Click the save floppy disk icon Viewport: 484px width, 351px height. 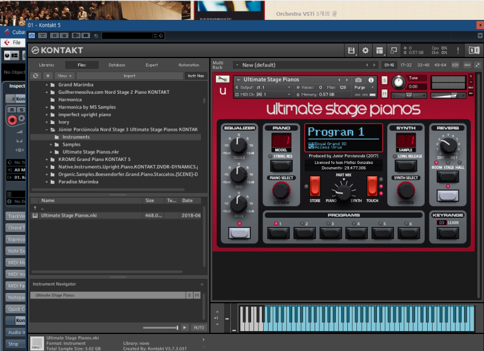pos(351,50)
